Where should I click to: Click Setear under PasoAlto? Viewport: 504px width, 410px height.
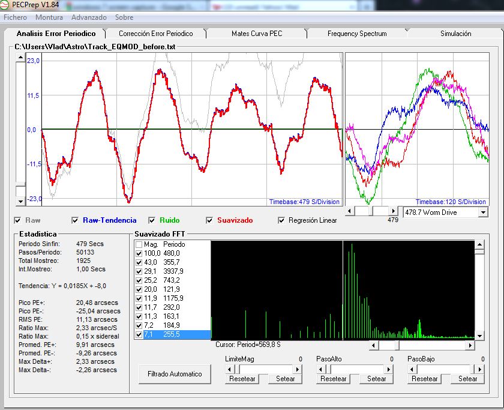[376, 379]
